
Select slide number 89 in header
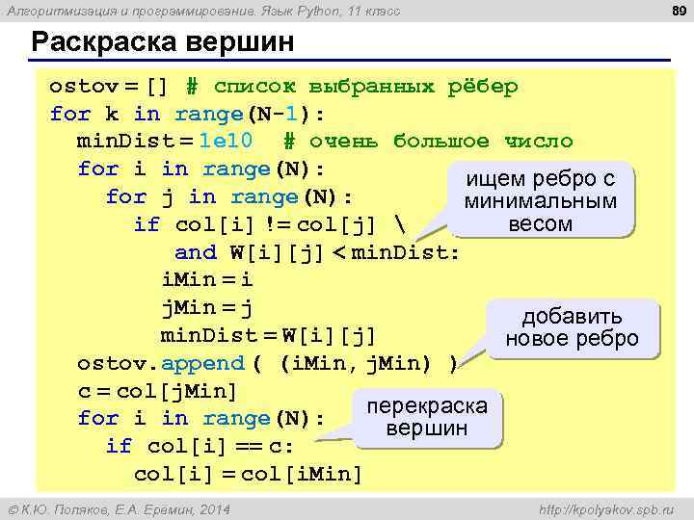[679, 11]
